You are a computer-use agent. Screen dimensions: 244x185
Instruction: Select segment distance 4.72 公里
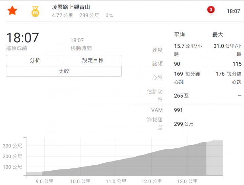click(x=62, y=15)
